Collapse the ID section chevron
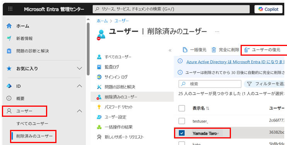The image size is (287, 145). click(x=79, y=86)
